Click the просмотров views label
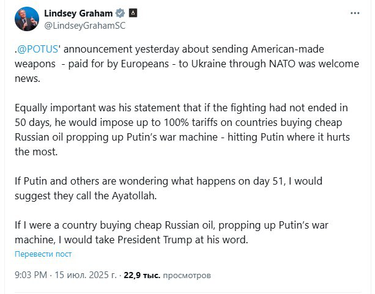 pyautogui.click(x=187, y=275)
